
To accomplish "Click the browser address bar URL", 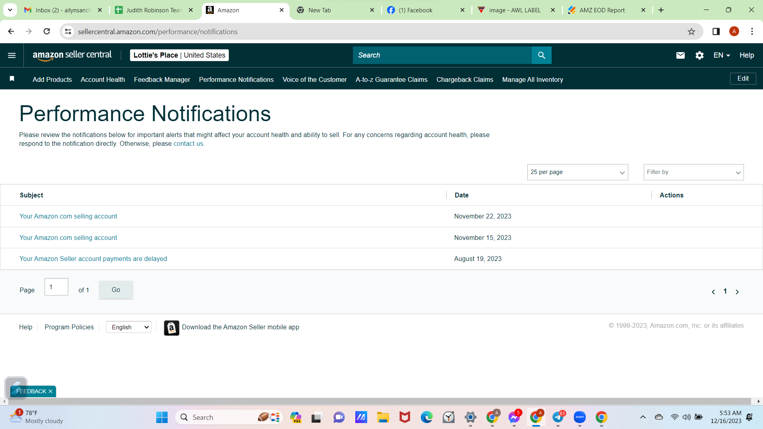I will coord(157,32).
